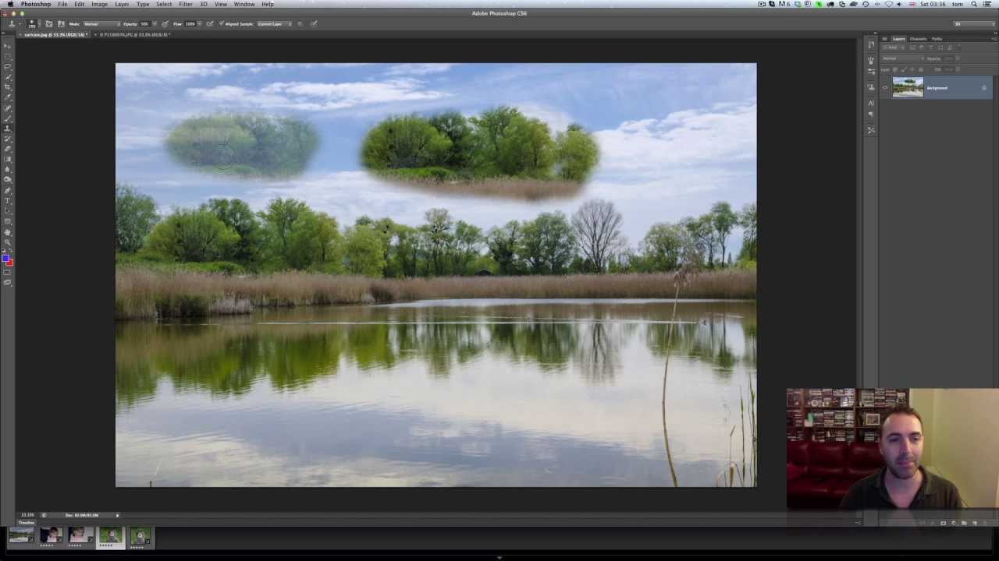Viewport: 999px width, 561px height.
Task: Expand the Flow slider arrow
Action: coord(199,23)
